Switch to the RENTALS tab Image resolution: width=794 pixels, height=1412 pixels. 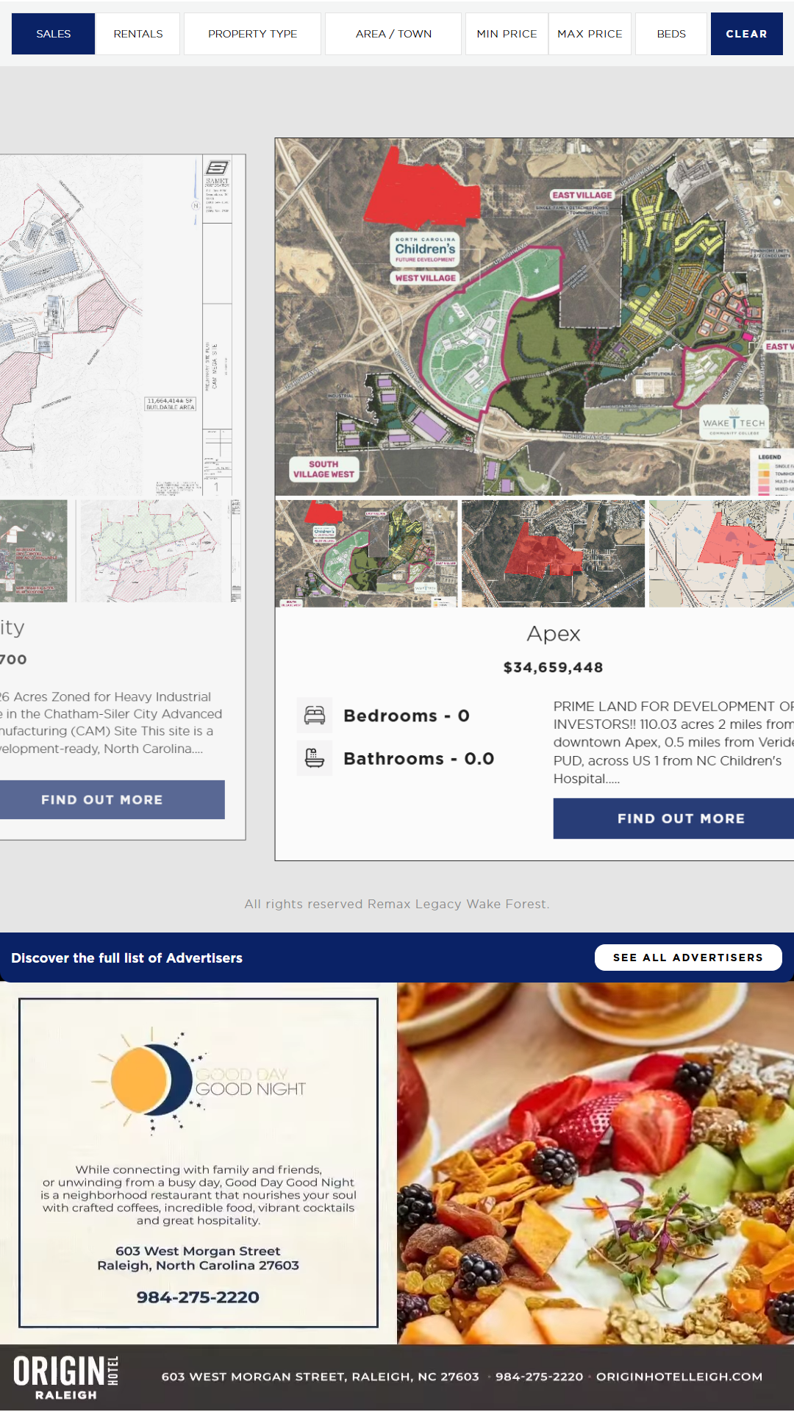[138, 34]
